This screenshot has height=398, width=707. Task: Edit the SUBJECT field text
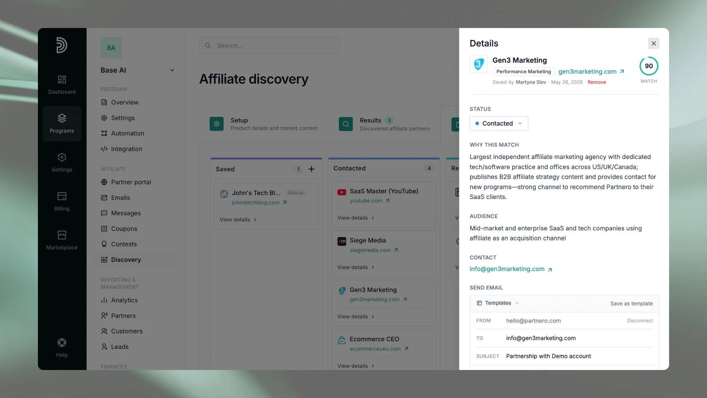click(564, 356)
